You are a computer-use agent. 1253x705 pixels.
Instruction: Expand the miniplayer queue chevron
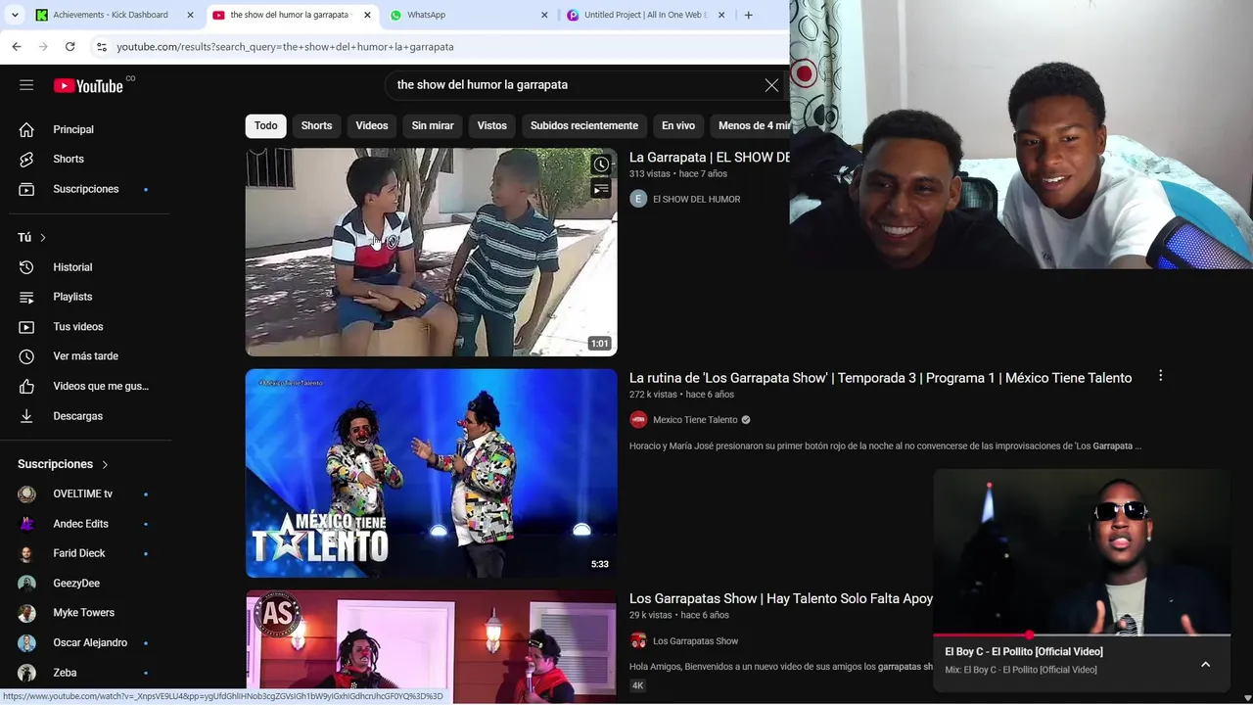pyautogui.click(x=1205, y=664)
